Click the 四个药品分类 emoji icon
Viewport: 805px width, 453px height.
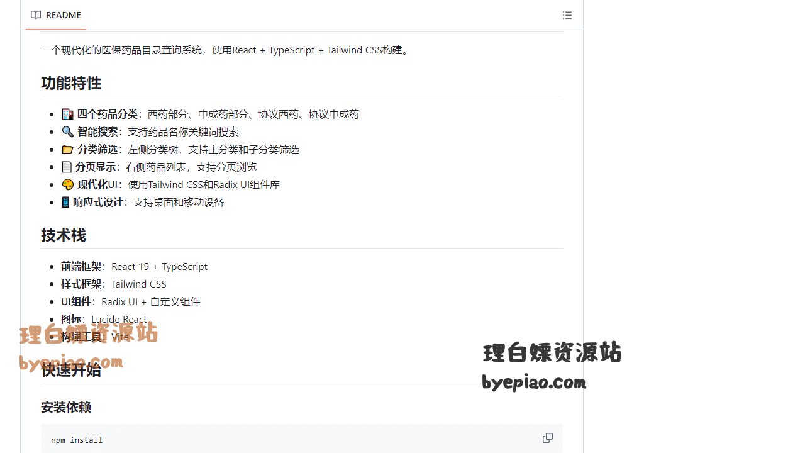pos(67,114)
